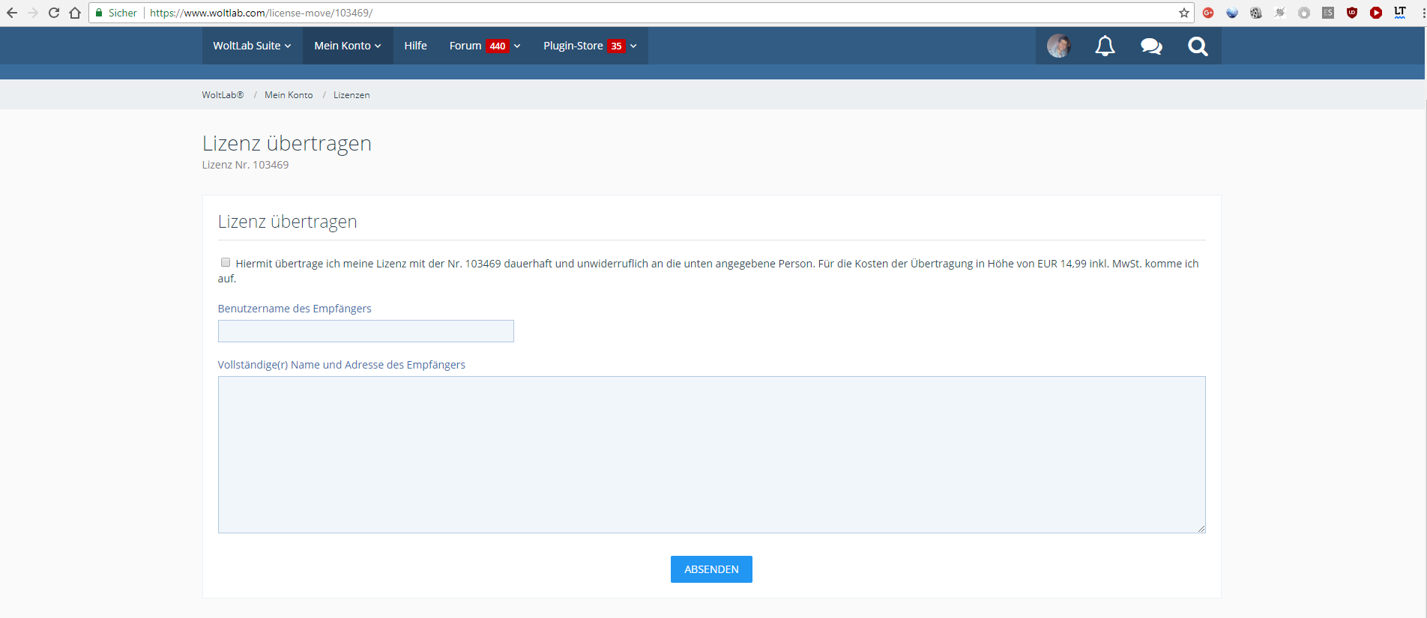Viewport: 1427px width, 618px height.
Task: Expand the WoltLab Suite dropdown
Action: pos(252,46)
